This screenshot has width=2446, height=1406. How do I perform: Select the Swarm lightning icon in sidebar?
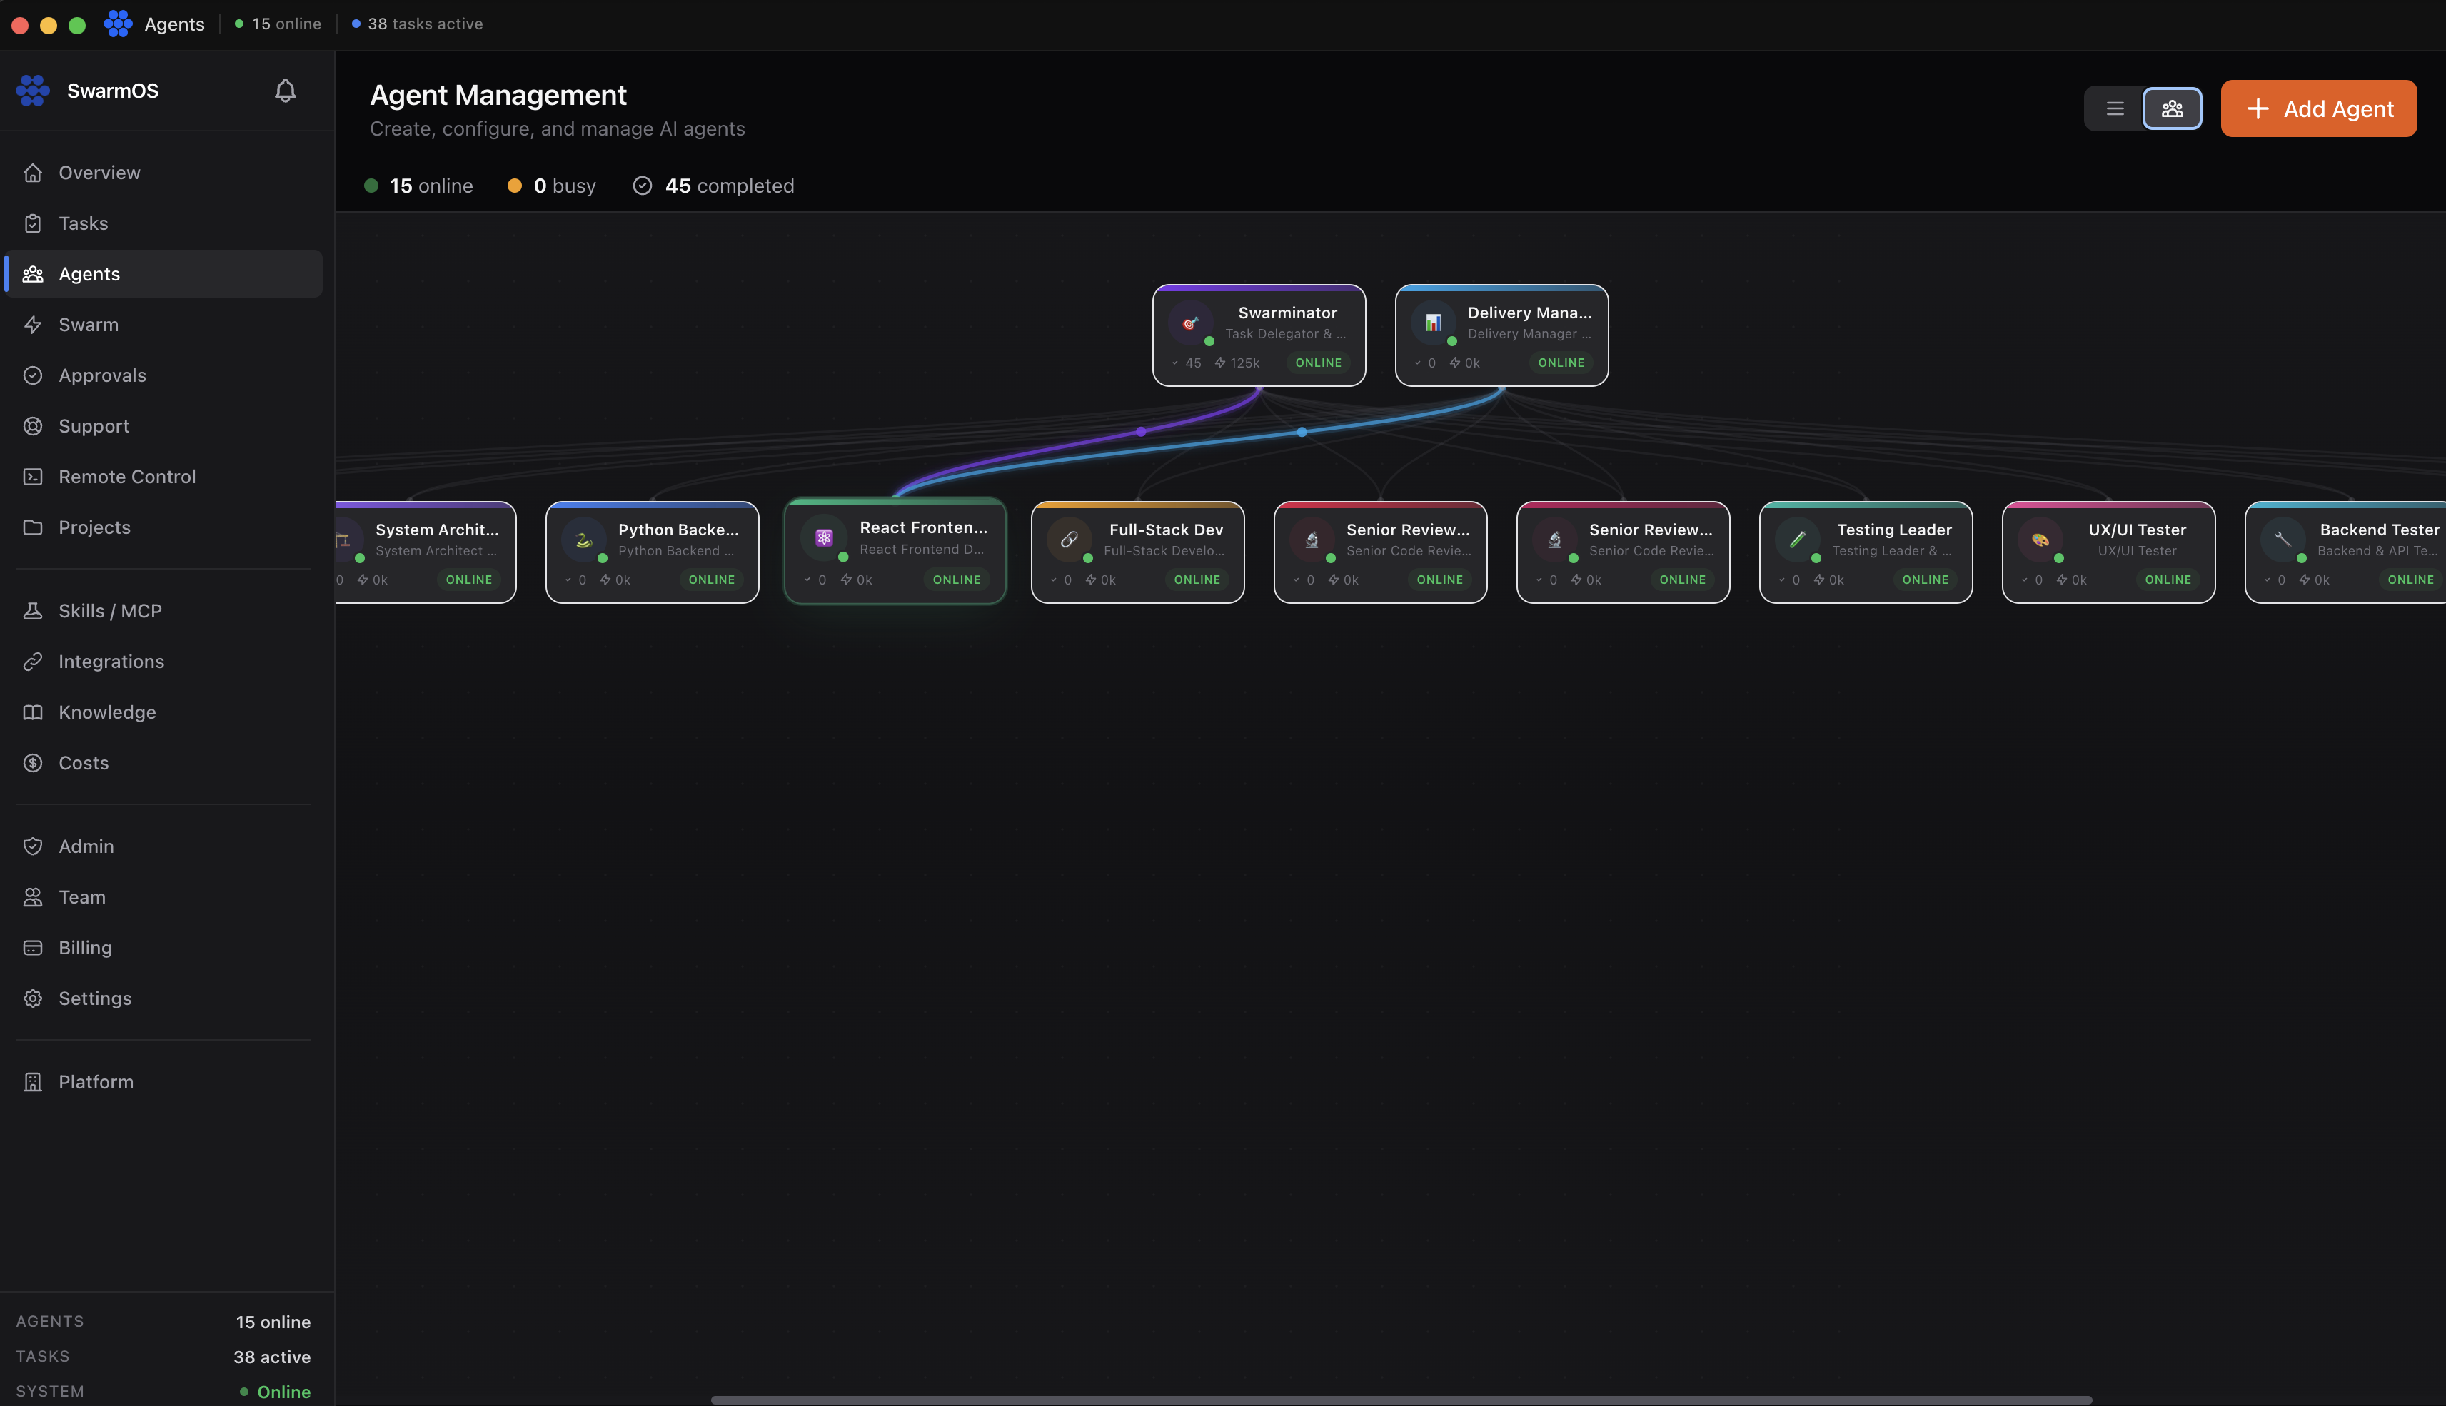pyautogui.click(x=33, y=325)
